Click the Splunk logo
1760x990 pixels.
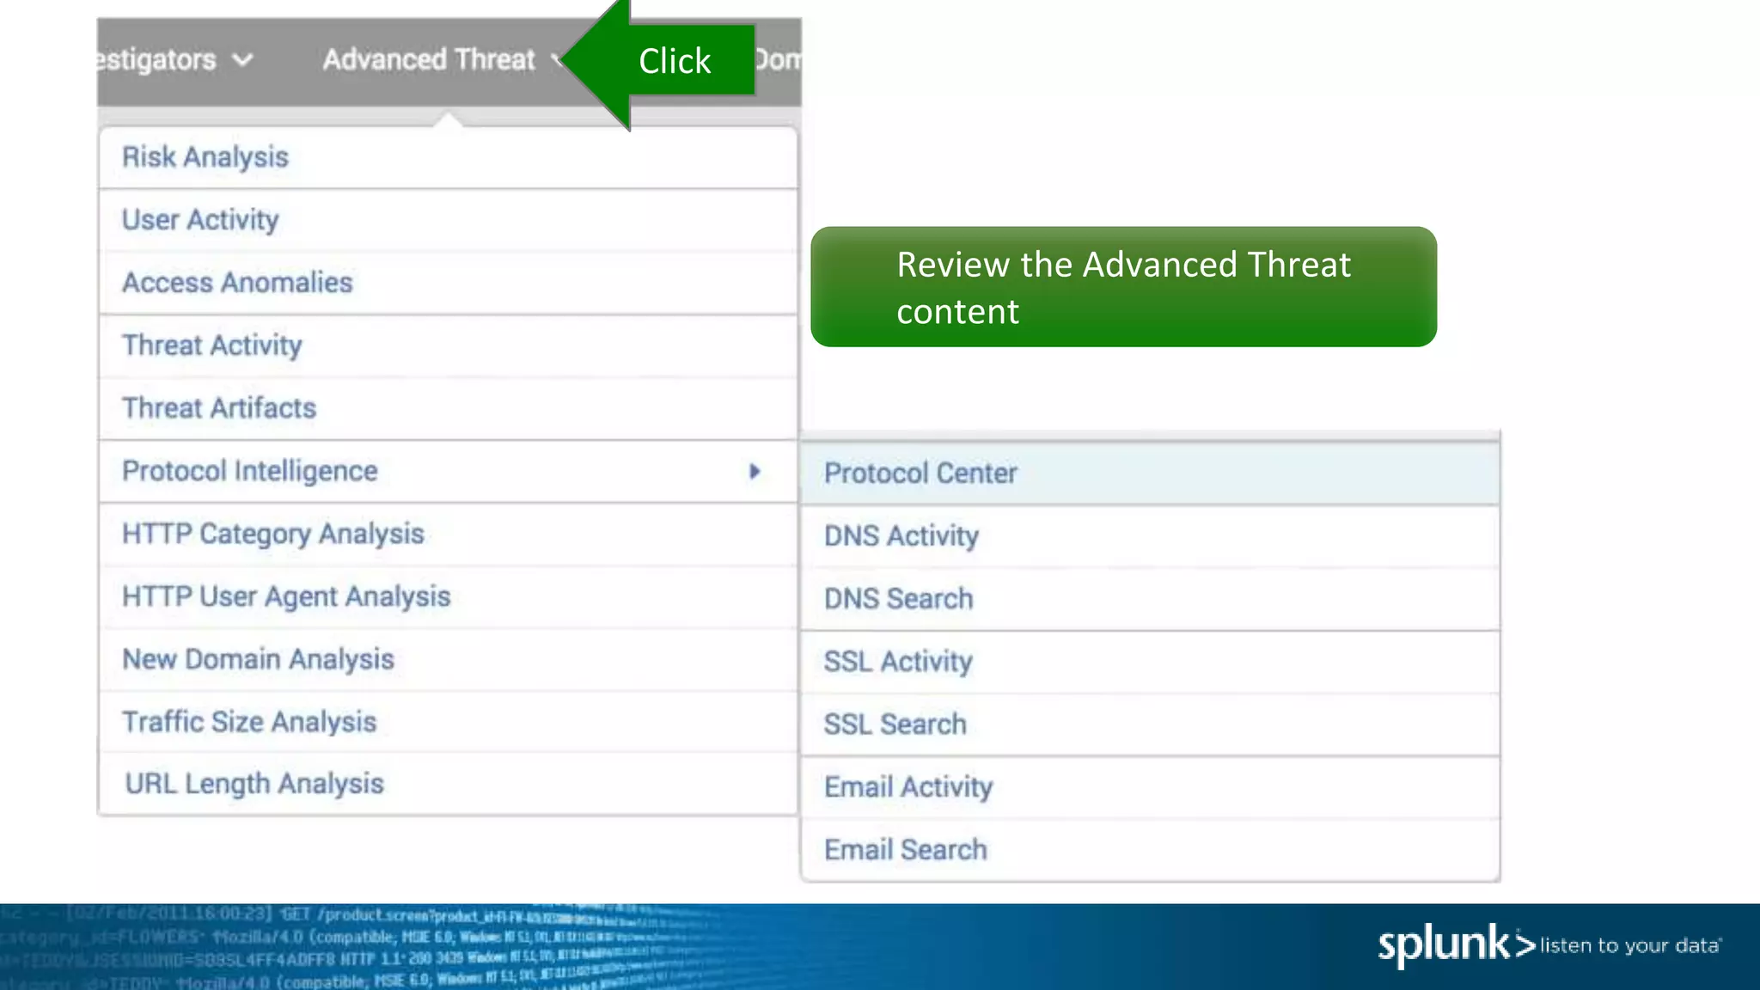(x=1456, y=945)
